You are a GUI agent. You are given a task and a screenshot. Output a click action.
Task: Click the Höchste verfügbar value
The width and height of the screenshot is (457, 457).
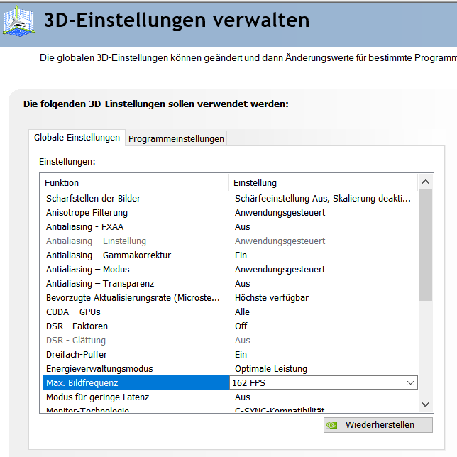click(272, 298)
